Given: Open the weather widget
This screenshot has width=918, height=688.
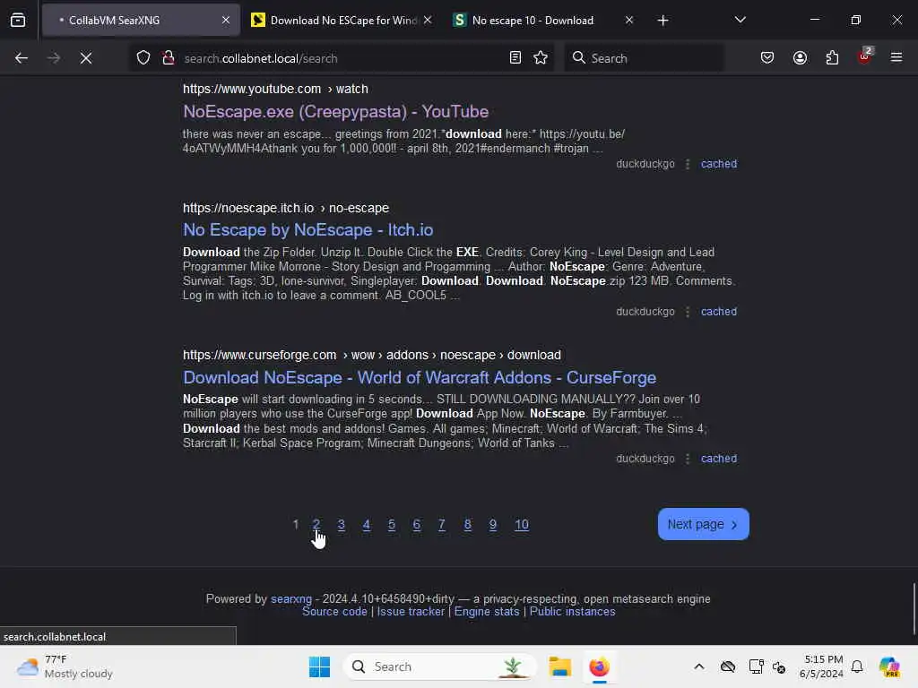Looking at the screenshot, I should point(65,666).
